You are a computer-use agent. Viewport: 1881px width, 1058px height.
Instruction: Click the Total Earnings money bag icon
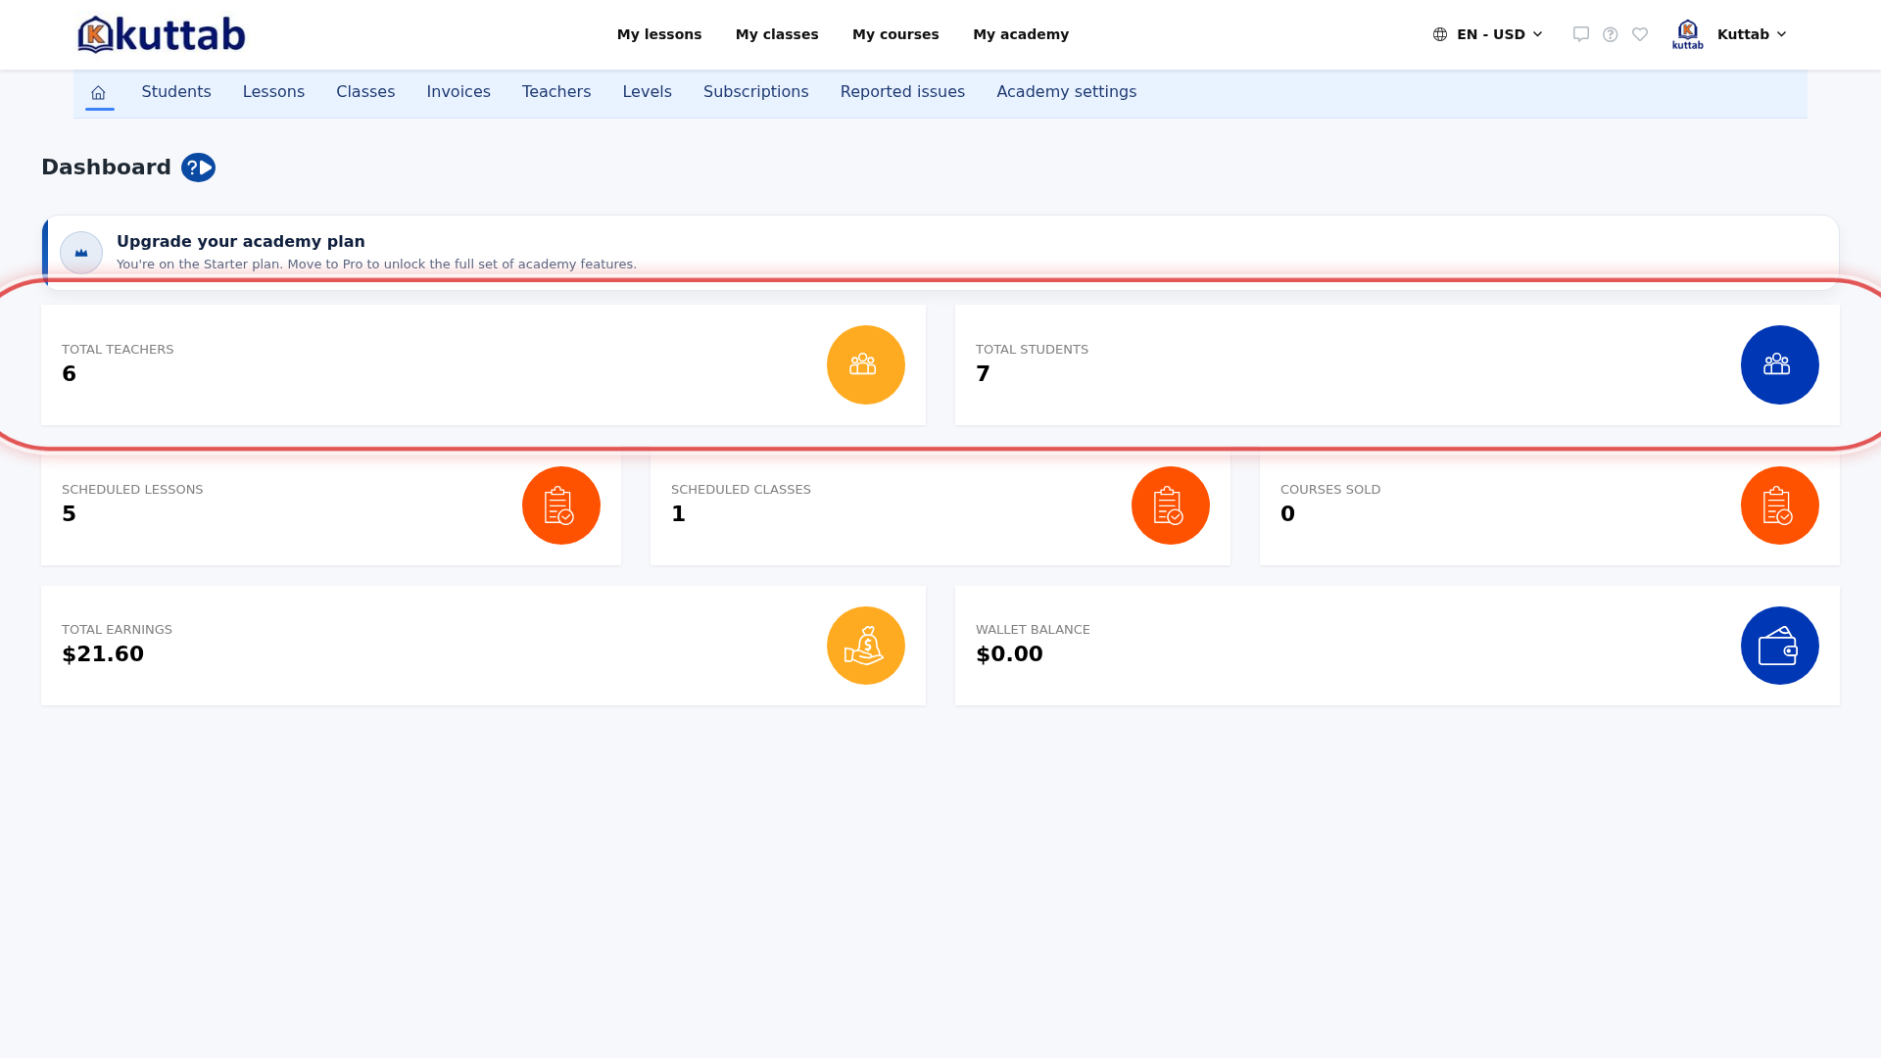point(866,646)
